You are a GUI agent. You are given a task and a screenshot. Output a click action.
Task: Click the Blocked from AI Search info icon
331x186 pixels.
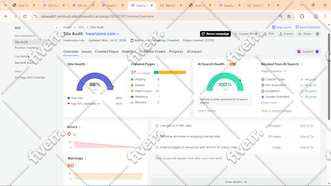pyautogui.click(x=301, y=64)
